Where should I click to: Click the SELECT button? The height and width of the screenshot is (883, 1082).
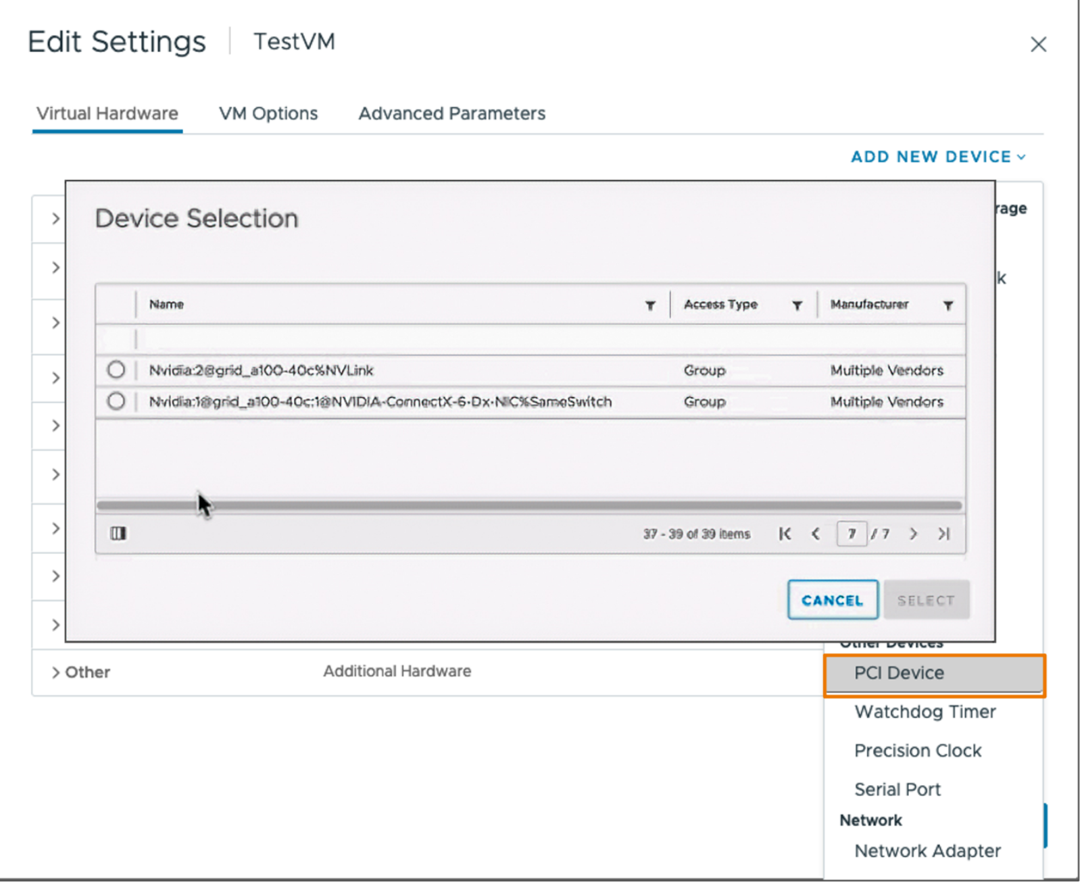click(926, 600)
